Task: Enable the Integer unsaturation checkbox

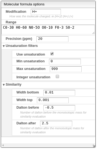Action: pos(57,77)
